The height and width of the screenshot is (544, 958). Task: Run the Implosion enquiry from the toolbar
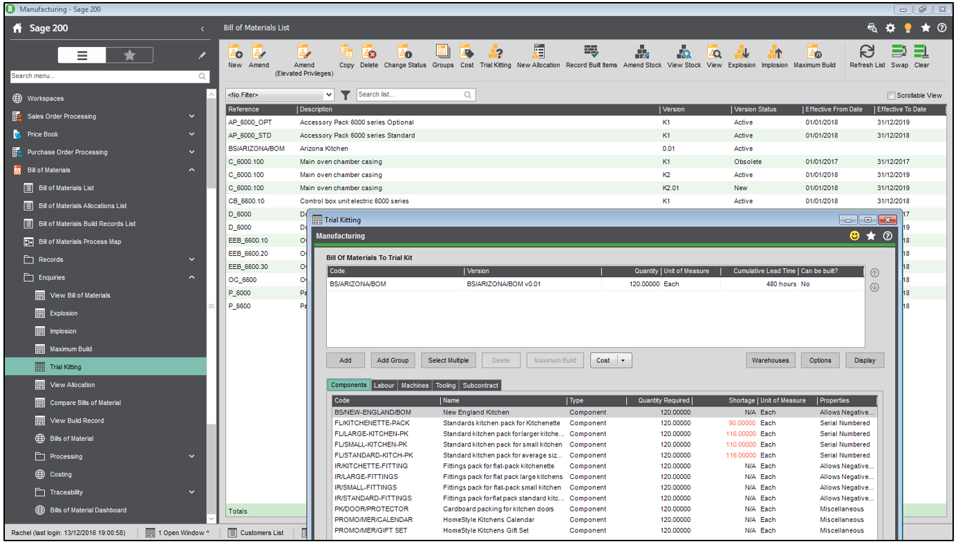tap(775, 57)
